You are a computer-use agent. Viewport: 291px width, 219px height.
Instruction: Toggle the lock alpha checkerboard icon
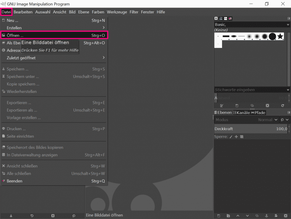click(242, 136)
